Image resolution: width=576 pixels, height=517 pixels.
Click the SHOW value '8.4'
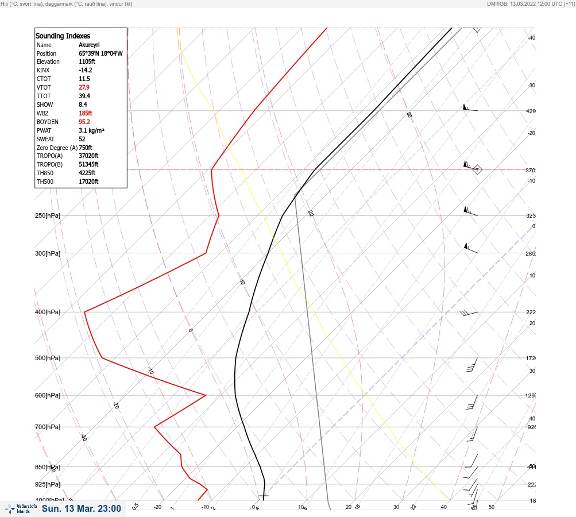pyautogui.click(x=83, y=105)
